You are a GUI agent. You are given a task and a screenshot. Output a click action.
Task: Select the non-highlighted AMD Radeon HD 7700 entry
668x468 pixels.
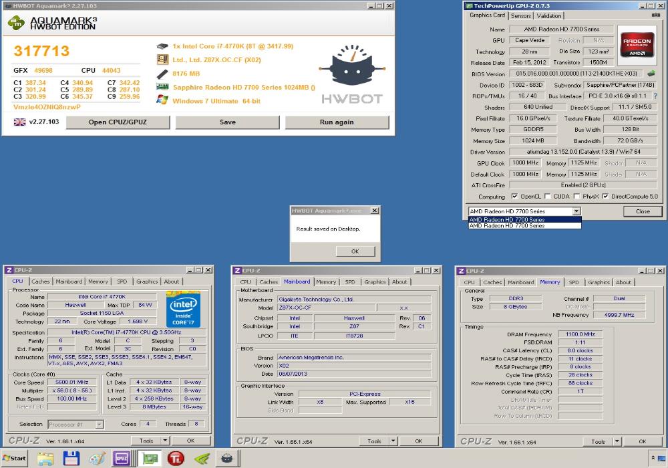(524, 225)
